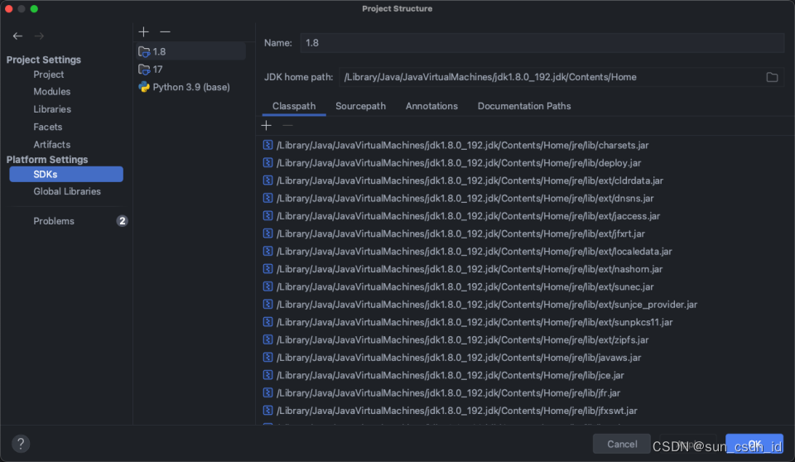Screen dimensions: 795x462
Task: Select the javaws.jar classpath path
Action: pos(459,358)
